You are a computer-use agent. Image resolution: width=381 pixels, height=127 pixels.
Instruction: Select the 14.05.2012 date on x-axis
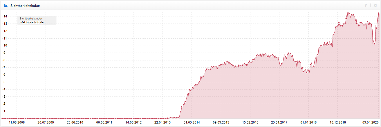point(133,123)
